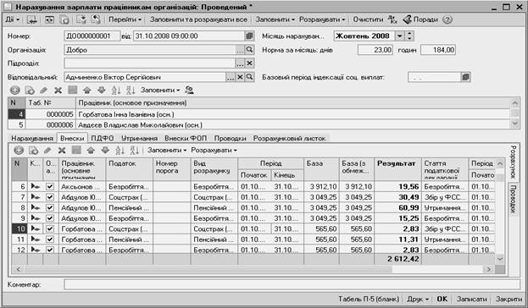Toggle checkbox in row 12 Горбатова Безробіття
The image size is (528, 308).
(50, 250)
